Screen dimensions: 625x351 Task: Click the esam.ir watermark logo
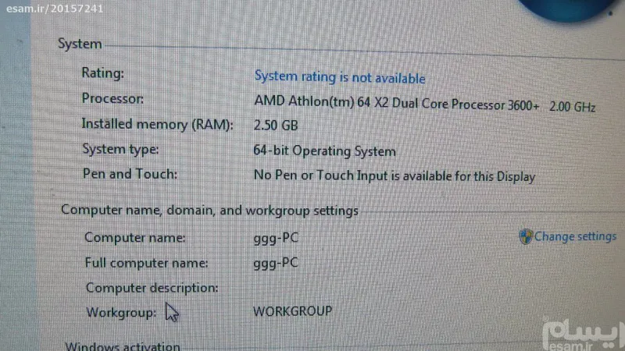582,334
